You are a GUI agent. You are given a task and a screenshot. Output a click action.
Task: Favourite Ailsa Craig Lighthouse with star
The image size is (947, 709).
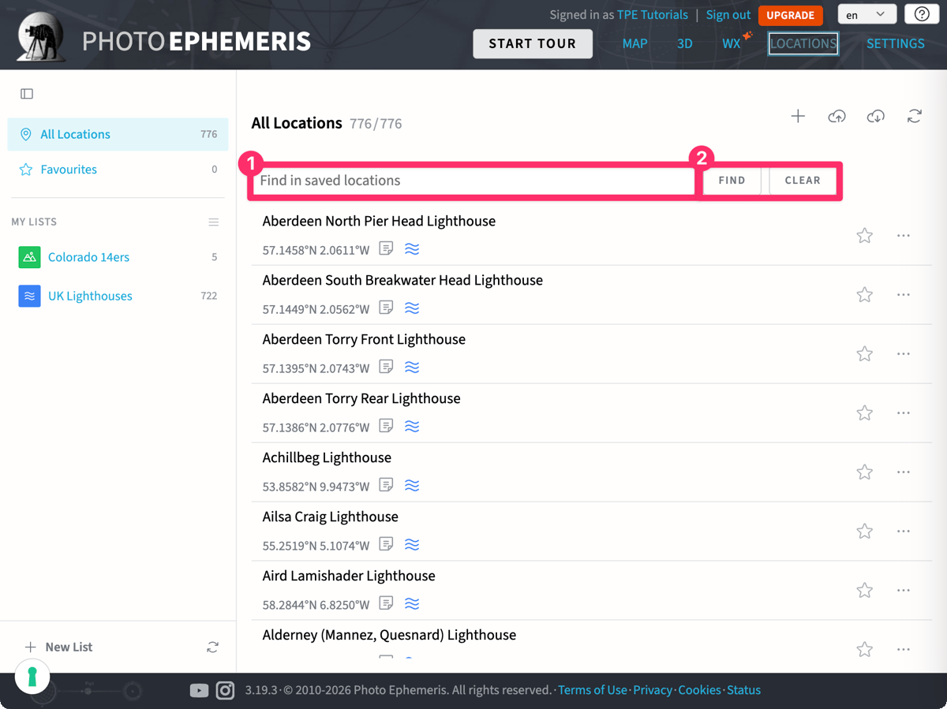865,531
